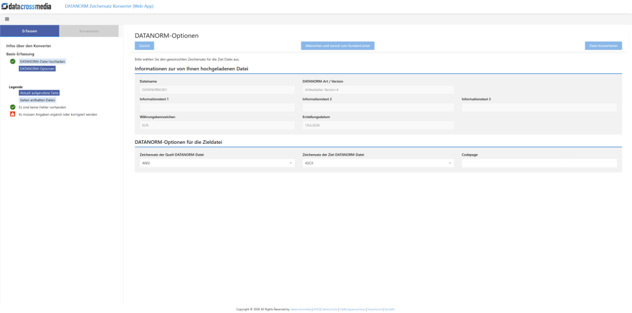Open DATANORM-Datei hochladen step

[43, 61]
